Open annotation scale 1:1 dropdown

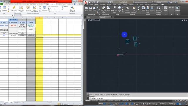[x=140, y=104]
